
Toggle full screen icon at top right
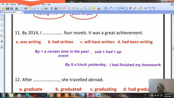(x=172, y=4)
